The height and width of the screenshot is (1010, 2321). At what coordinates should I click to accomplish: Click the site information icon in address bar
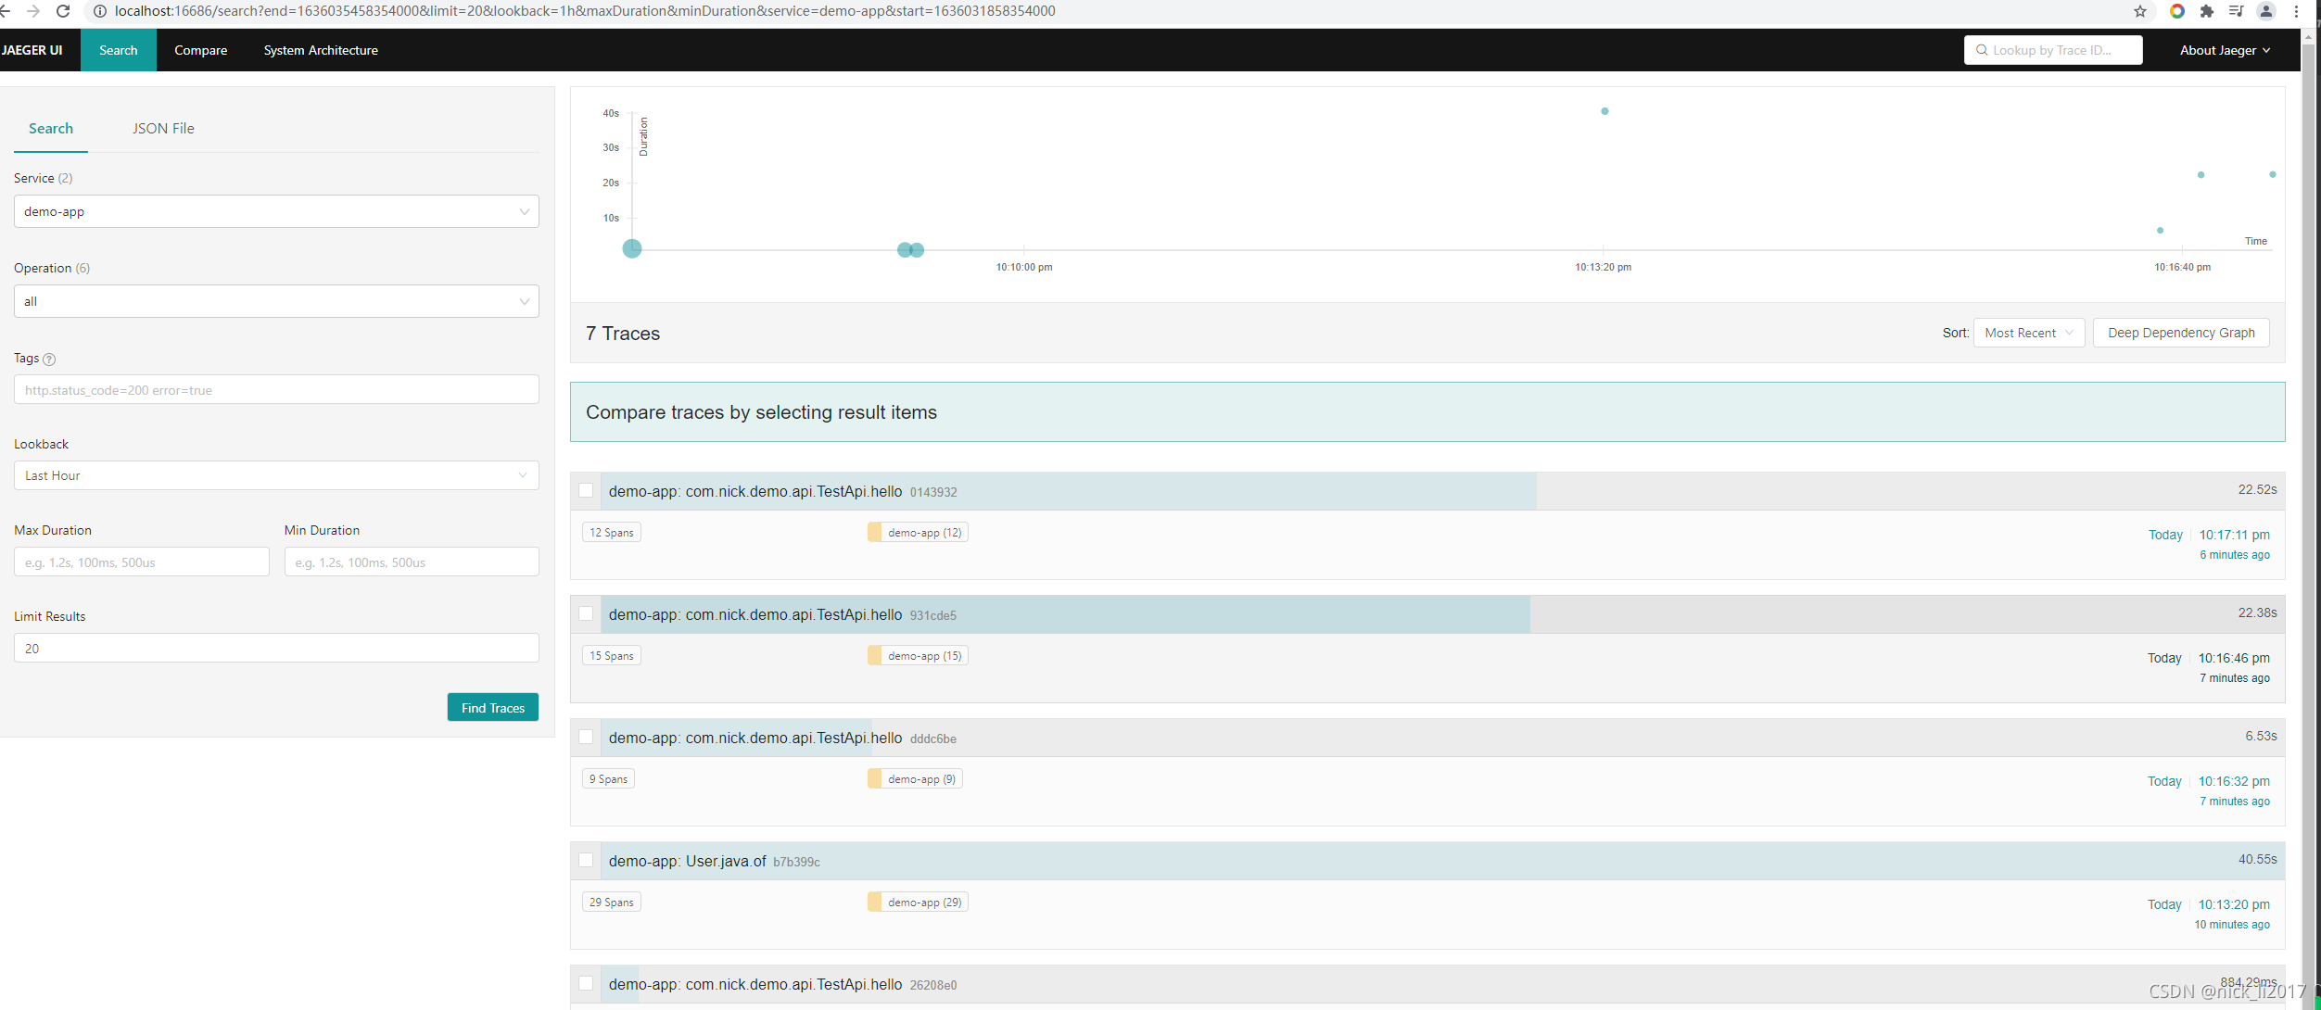tap(100, 11)
